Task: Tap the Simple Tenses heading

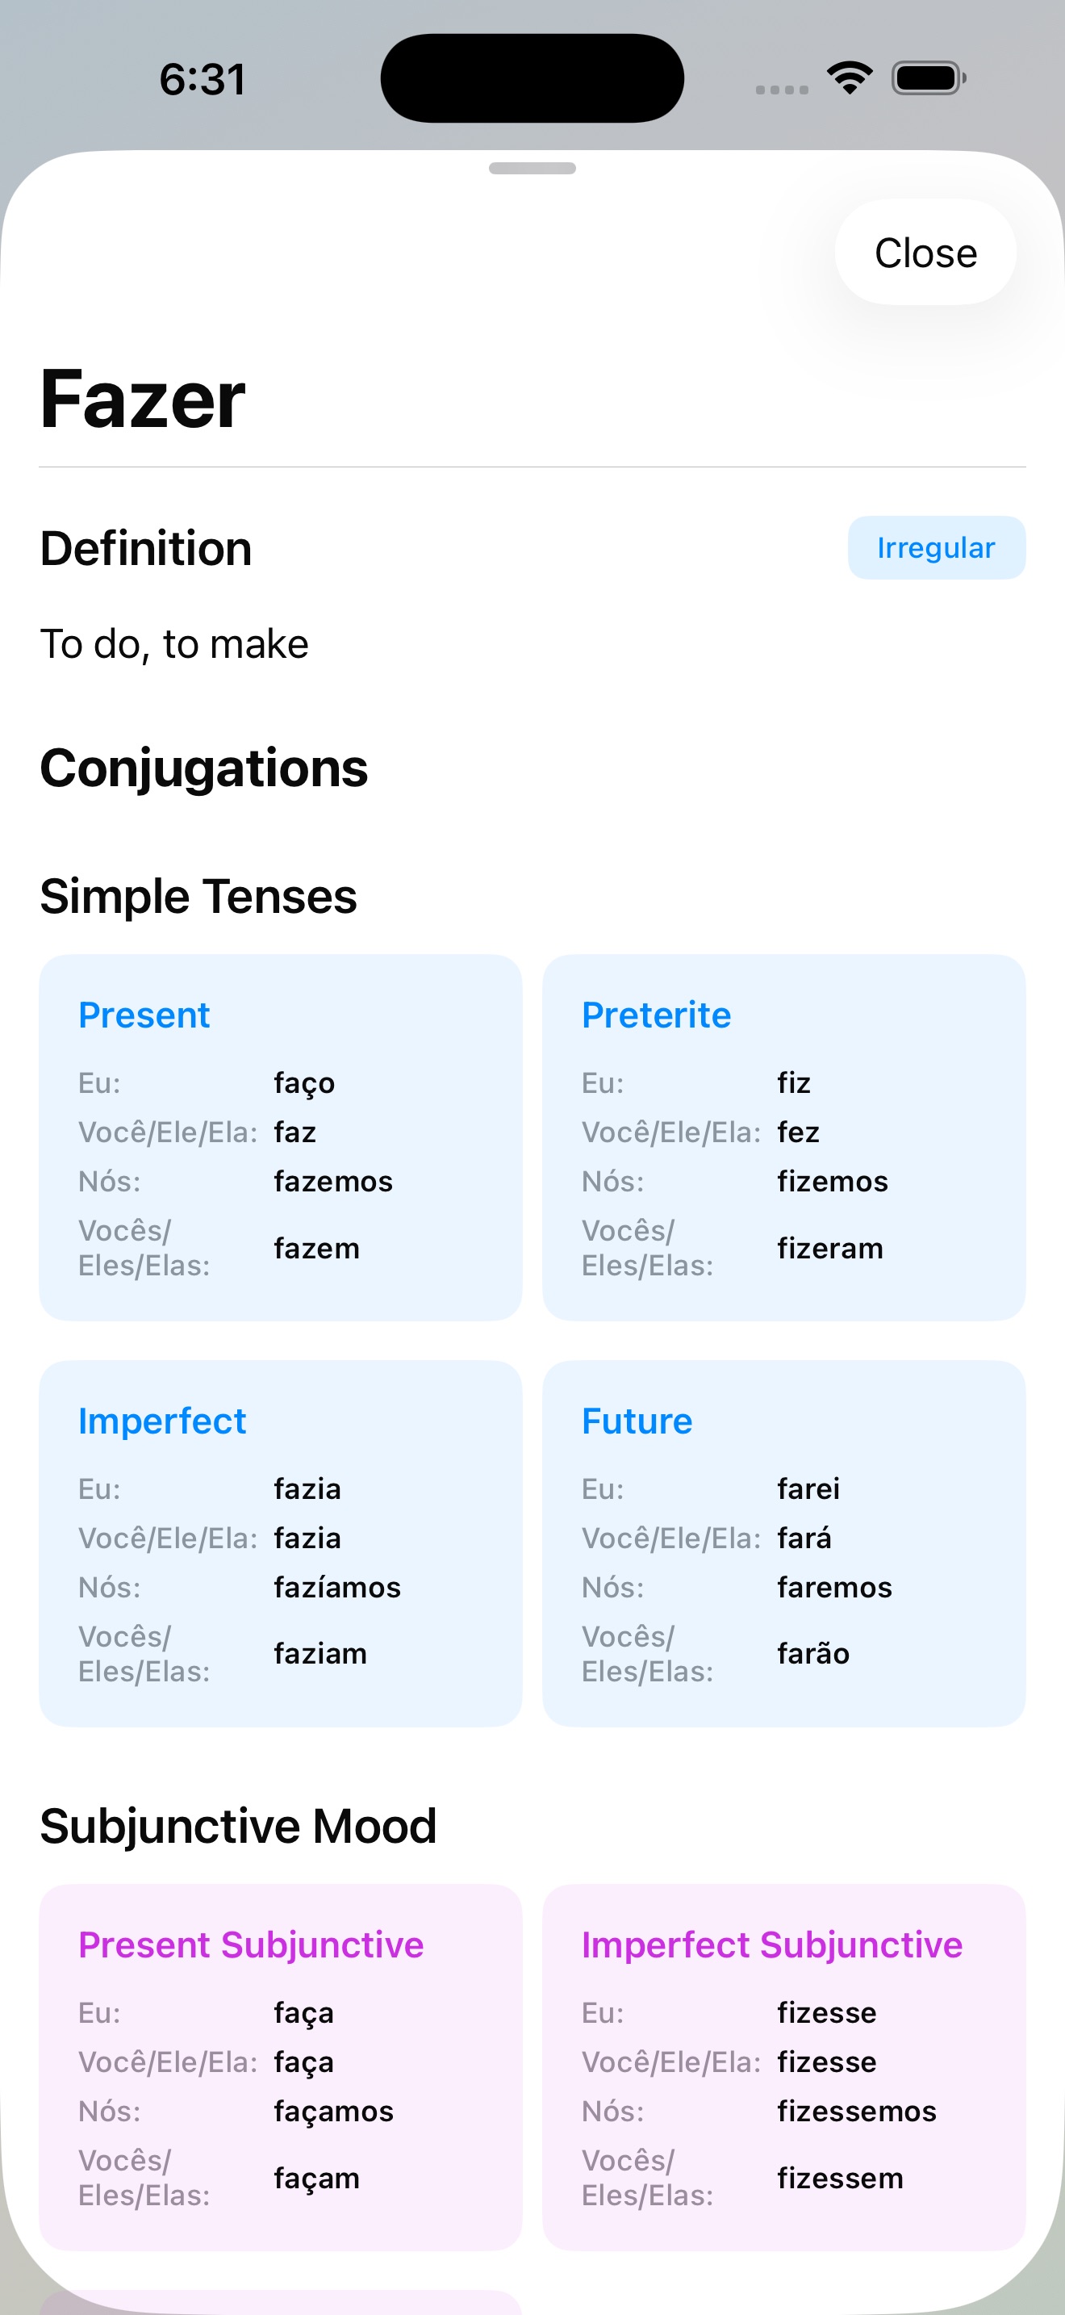Action: point(198,895)
